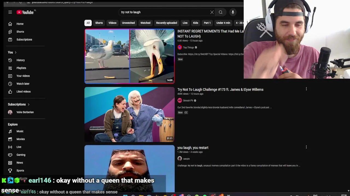Open the Watch later clock icon
The height and width of the screenshot is (196, 350).
coord(10,84)
